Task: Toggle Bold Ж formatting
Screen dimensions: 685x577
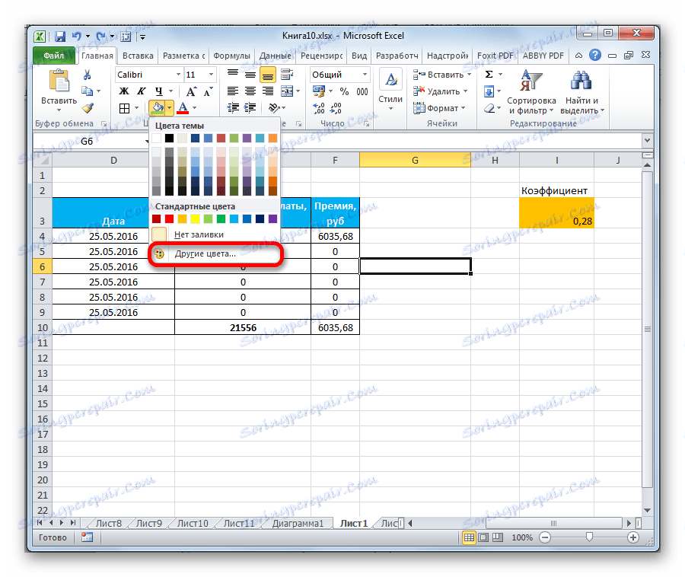Action: pos(124,91)
